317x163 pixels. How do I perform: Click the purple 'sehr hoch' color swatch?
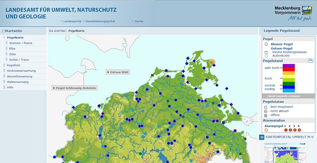click(289, 66)
